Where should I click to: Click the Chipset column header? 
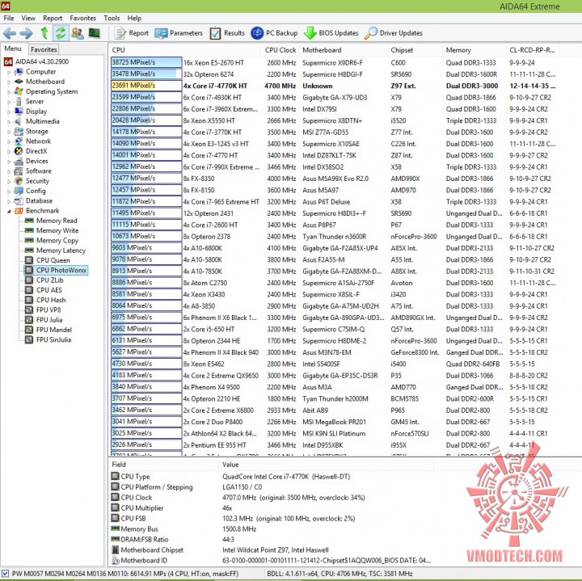tap(415, 50)
